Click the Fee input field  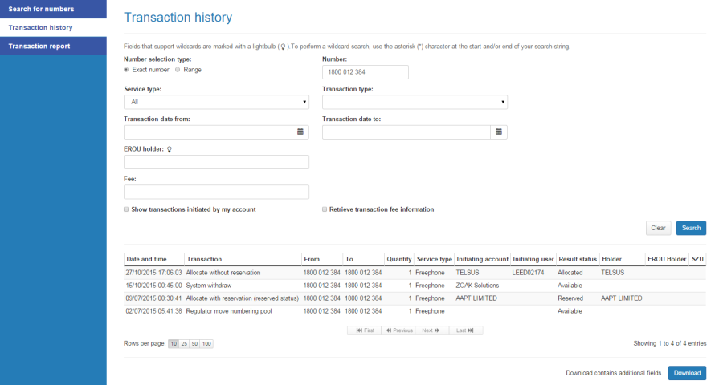[x=216, y=192]
